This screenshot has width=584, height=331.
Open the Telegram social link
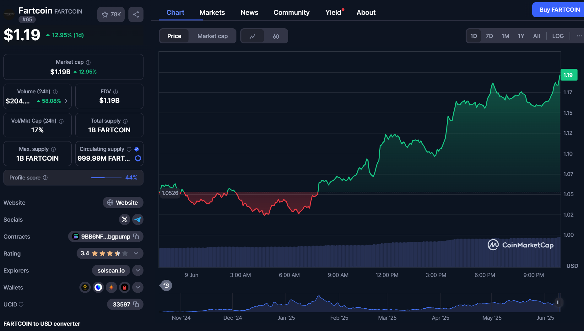(138, 219)
